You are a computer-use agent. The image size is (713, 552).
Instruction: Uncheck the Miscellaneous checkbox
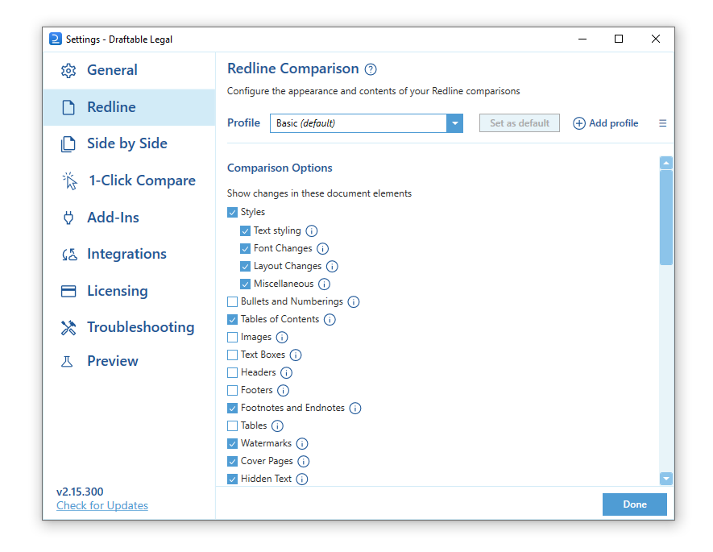[245, 284]
